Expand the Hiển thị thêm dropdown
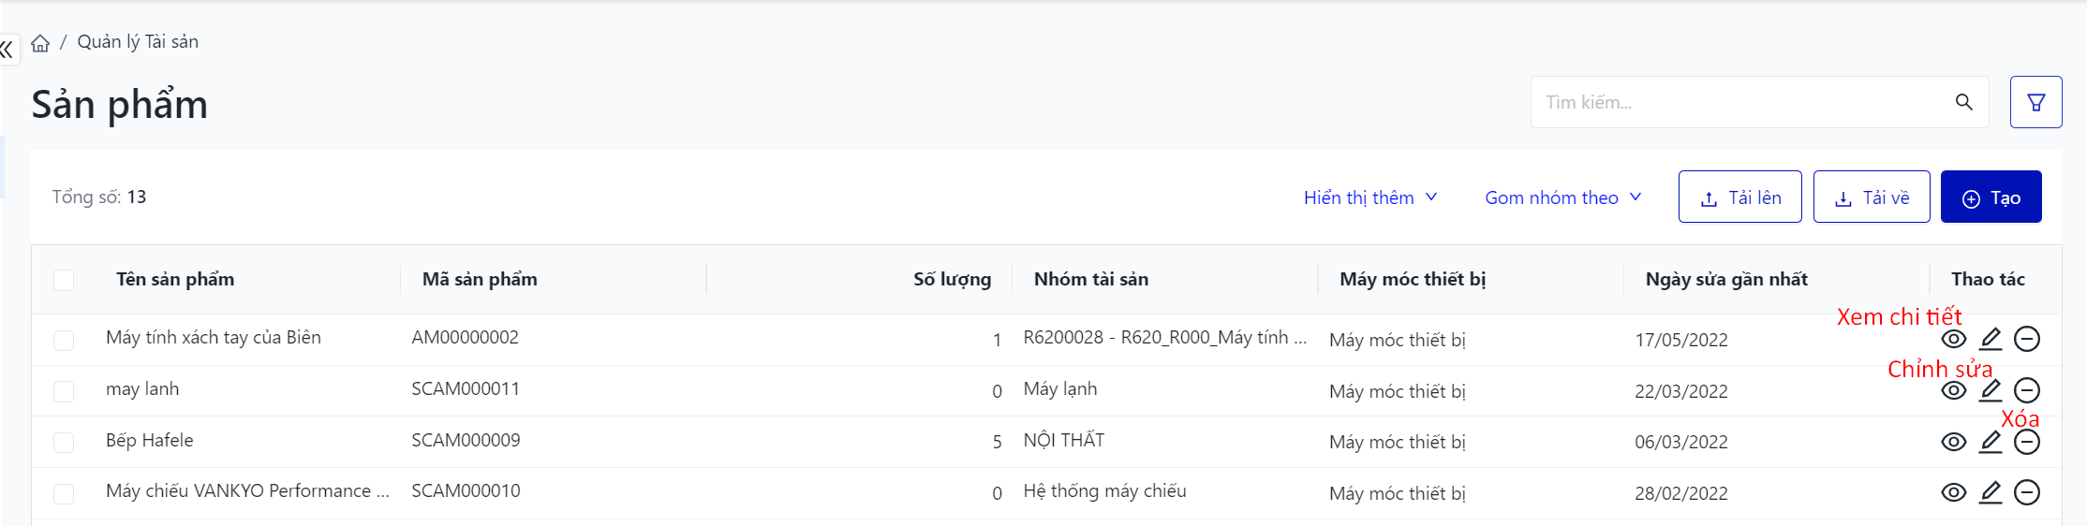This screenshot has height=526, width=2087. click(x=1369, y=197)
